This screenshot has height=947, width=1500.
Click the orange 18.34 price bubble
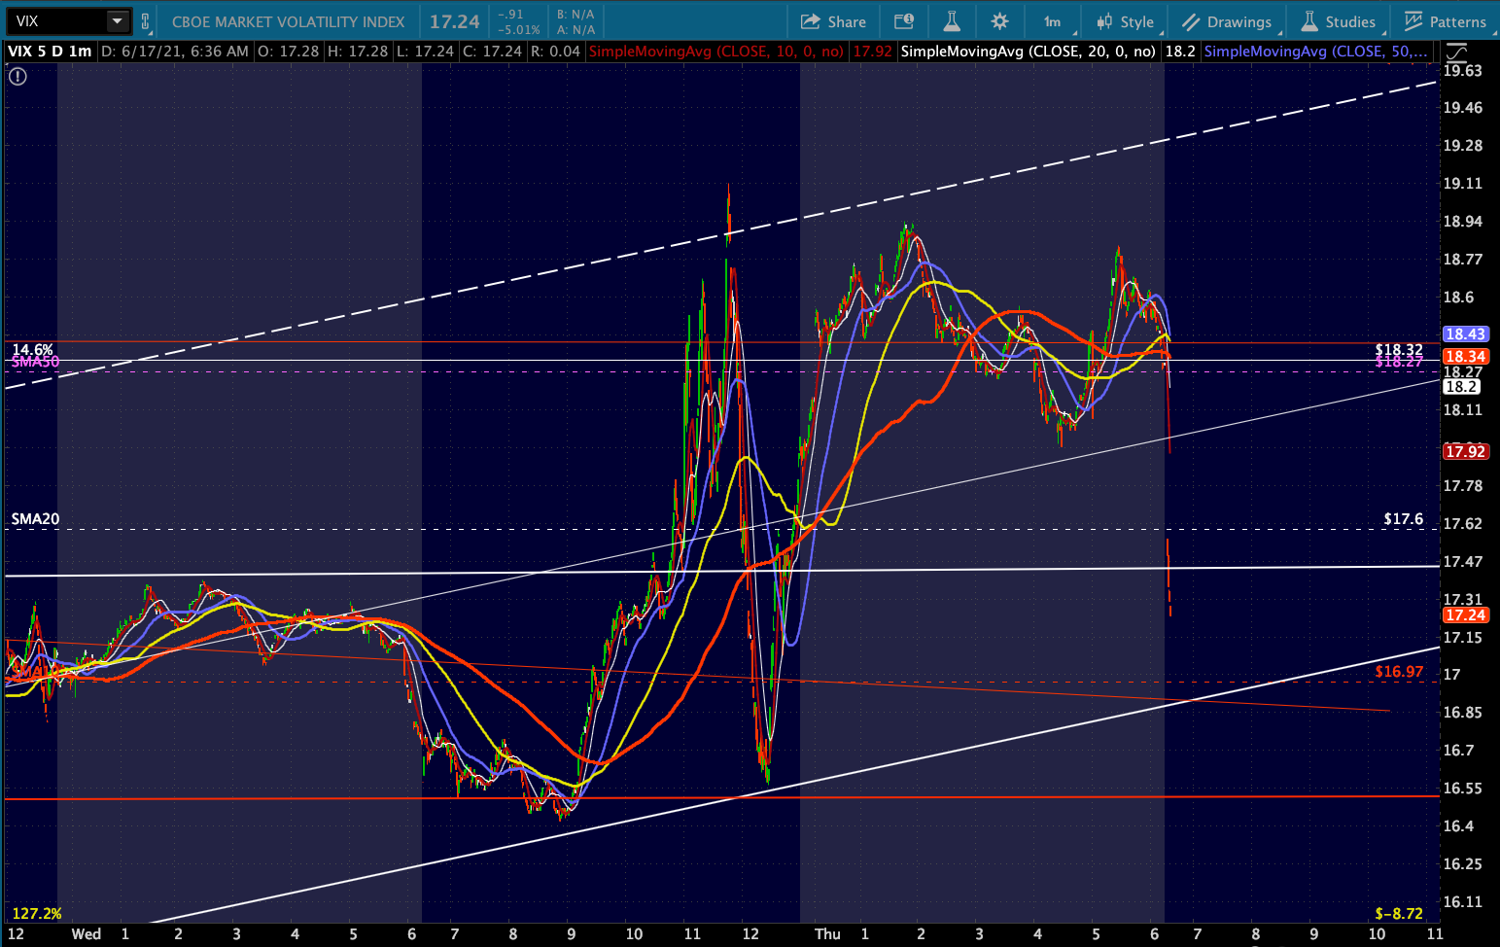[x=1464, y=357]
